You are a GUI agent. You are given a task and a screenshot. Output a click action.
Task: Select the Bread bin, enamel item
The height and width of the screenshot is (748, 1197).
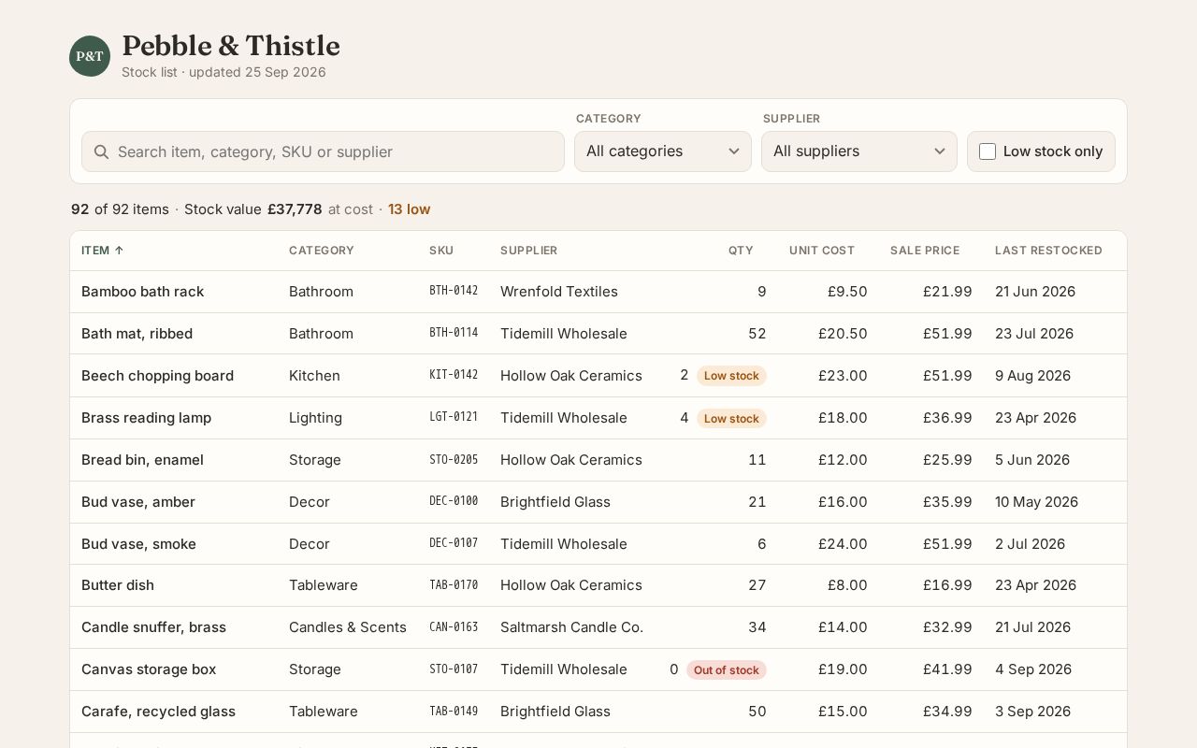tap(143, 460)
